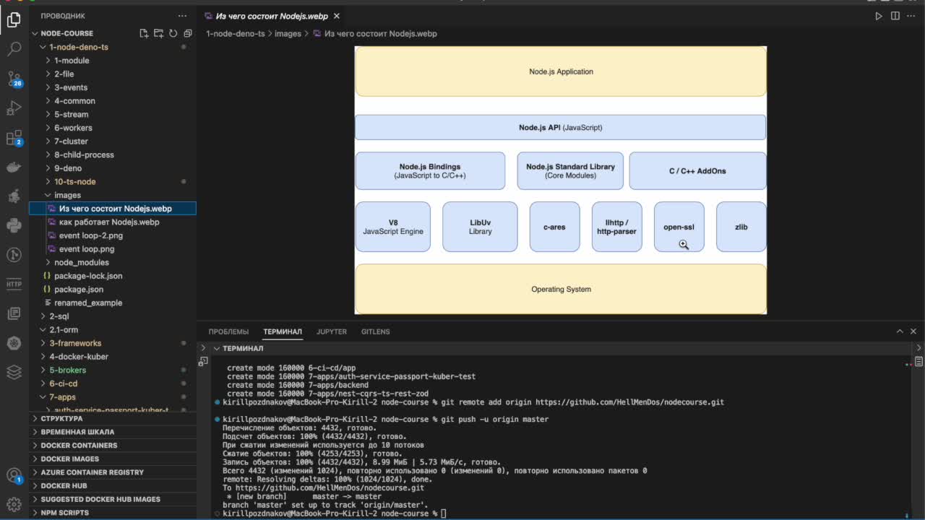Click New Folder icon in explorer header
Screen dimensions: 925x520
pos(158,33)
